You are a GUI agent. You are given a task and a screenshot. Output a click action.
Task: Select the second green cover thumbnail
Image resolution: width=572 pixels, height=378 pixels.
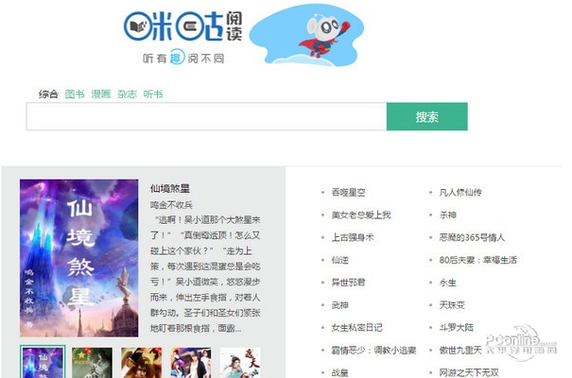[x=92, y=362]
